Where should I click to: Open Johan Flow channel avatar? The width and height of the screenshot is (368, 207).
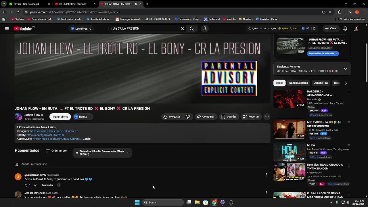[x=18, y=116]
